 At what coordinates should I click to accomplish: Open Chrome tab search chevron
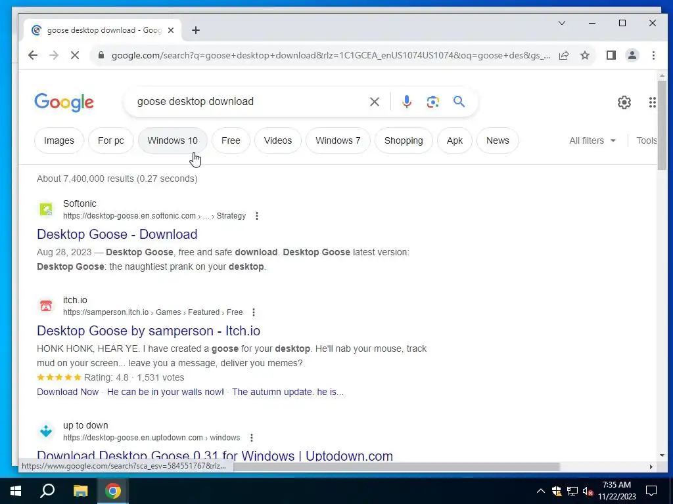point(562,23)
